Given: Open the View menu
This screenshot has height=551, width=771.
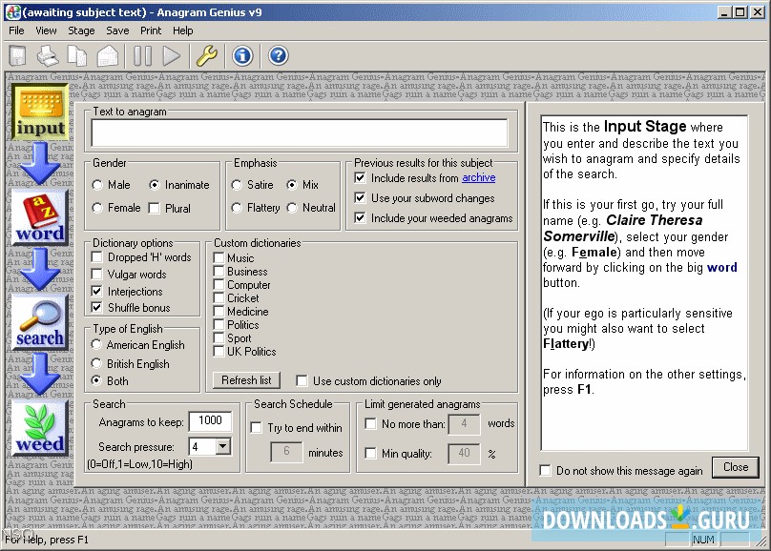Looking at the screenshot, I should (x=46, y=31).
